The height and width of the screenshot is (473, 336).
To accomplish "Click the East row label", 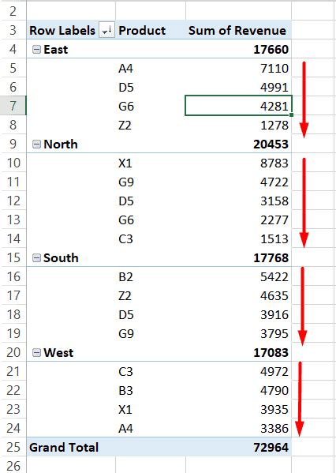I will 56,50.
